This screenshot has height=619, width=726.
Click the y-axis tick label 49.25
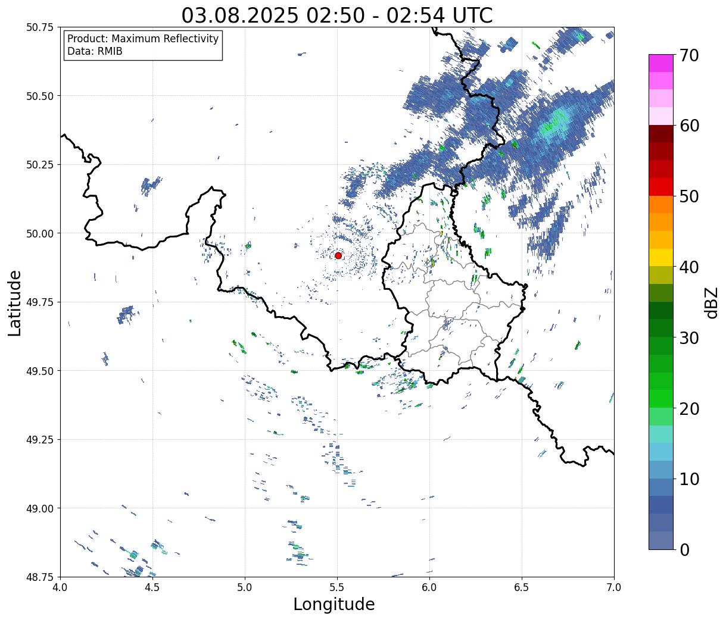tap(40, 439)
